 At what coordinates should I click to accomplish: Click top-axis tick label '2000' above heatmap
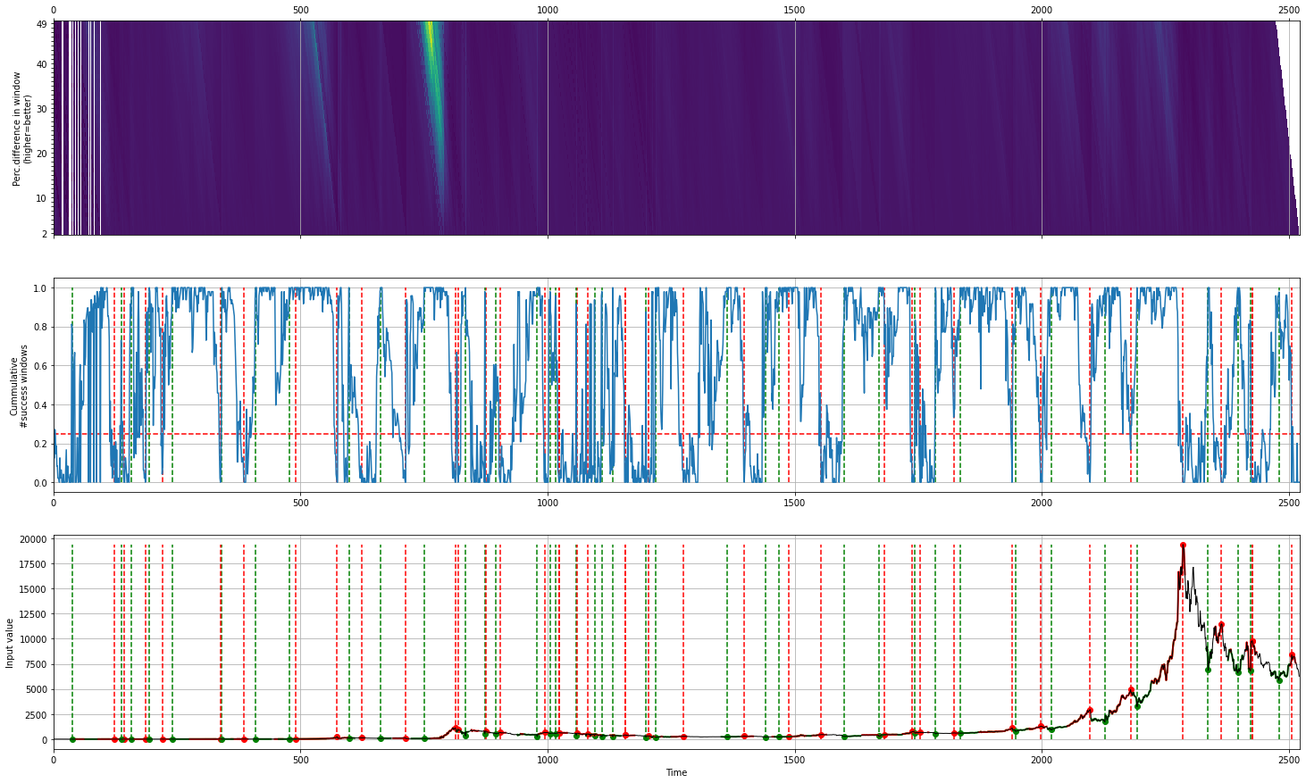click(x=1042, y=10)
